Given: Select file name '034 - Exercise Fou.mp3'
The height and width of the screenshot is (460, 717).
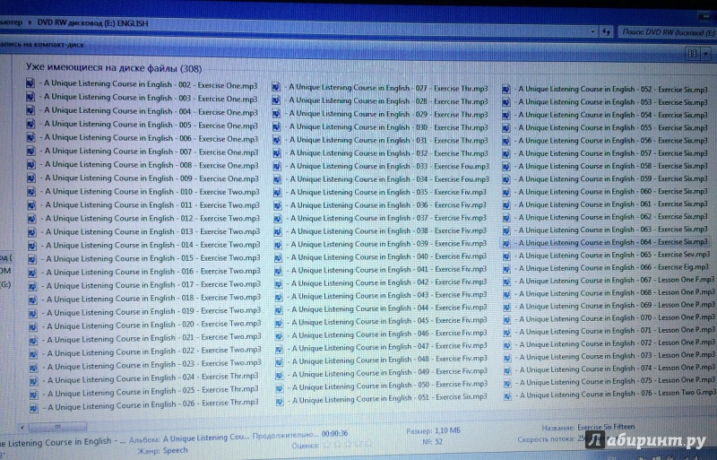Looking at the screenshot, I should [390, 179].
